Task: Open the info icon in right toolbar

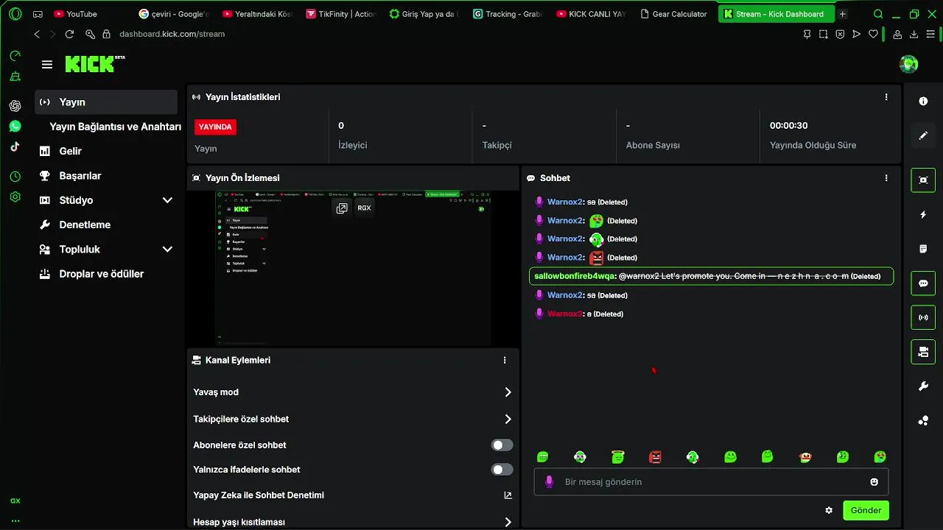Action: coord(923,101)
